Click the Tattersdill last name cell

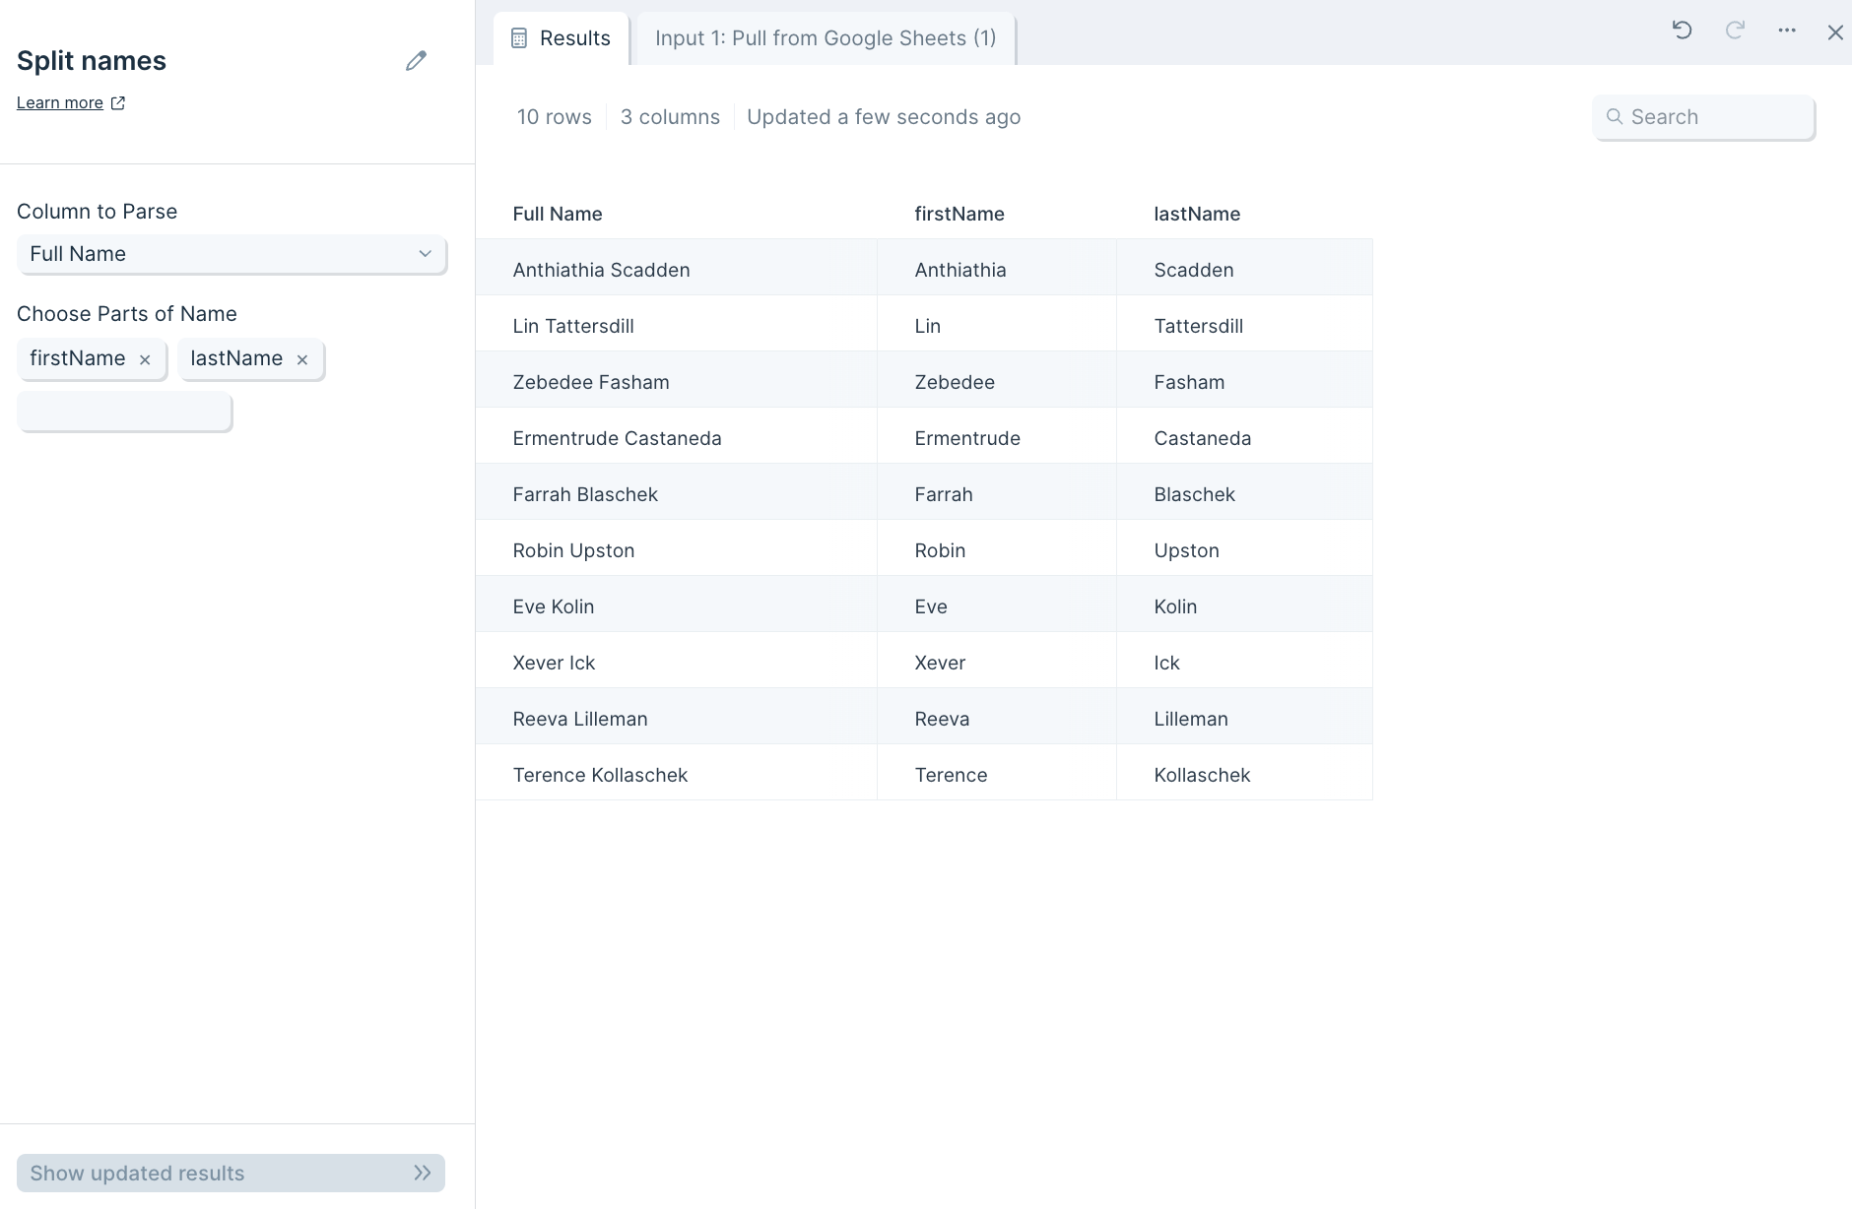coord(1244,324)
